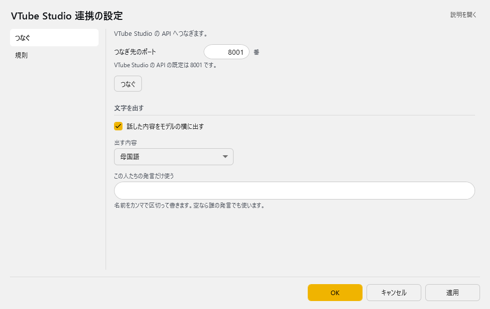Screen dimensions: 490x309
Task: Select the つなぐ sidebar tab
Action: tap(54, 38)
